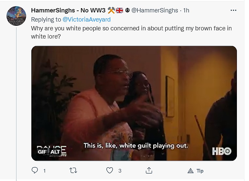Click the ALT badge on the GIF
Image resolution: width=249 pixels, height=181 pixels.
click(55, 152)
